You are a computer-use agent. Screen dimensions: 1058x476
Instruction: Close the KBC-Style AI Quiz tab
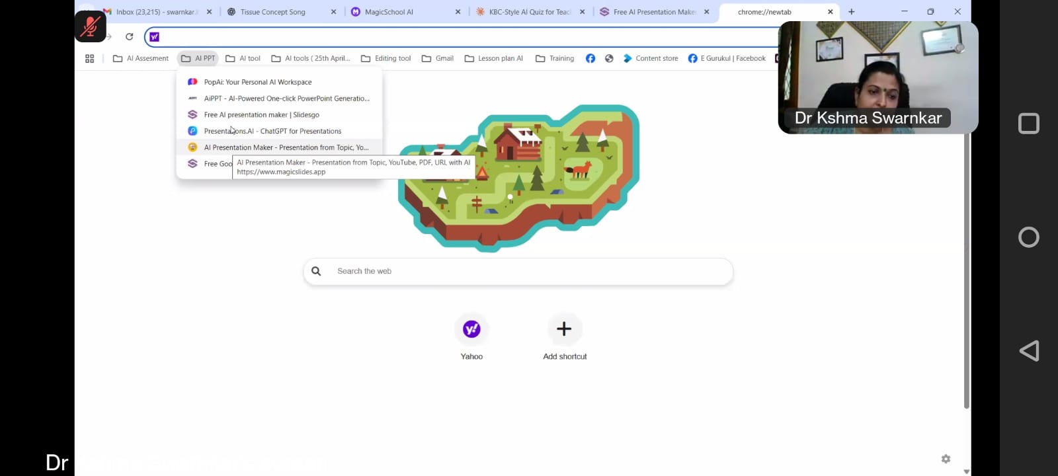point(583,12)
